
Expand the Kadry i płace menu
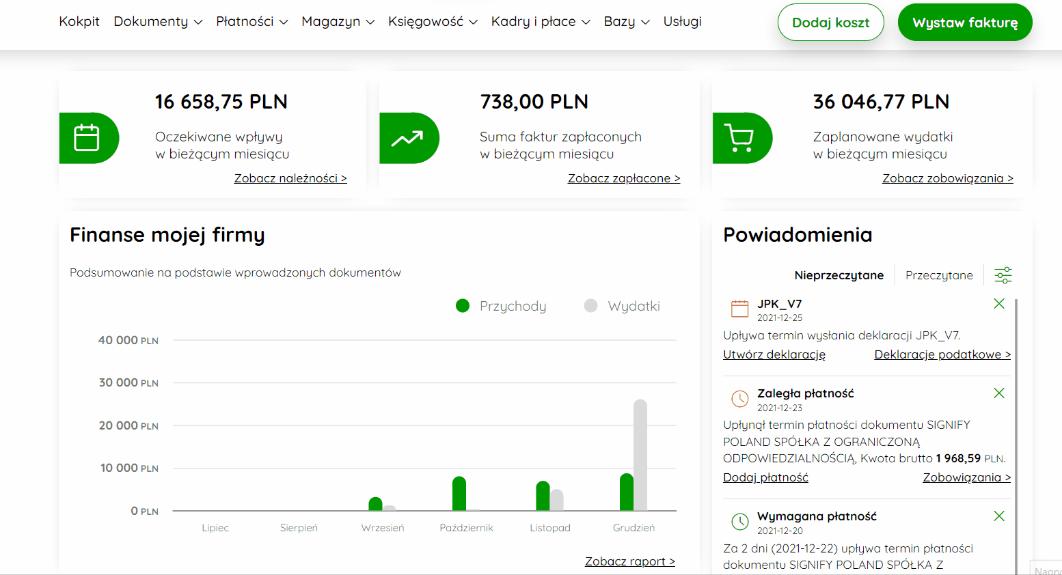click(x=541, y=22)
